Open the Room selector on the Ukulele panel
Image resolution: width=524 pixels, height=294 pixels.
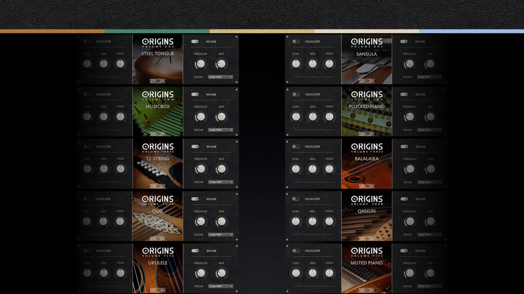pos(221,286)
